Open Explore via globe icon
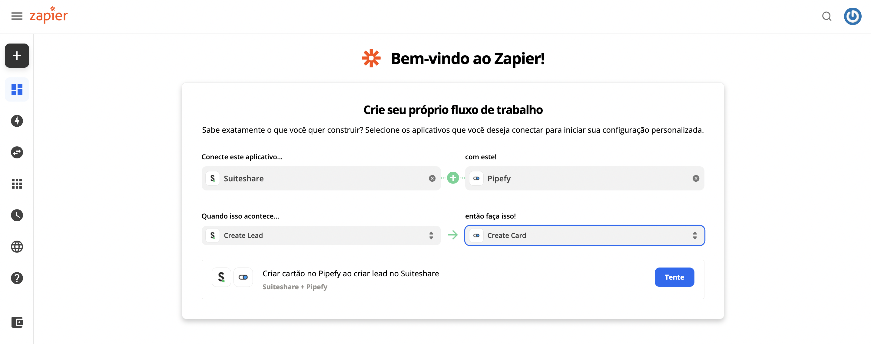871x344 pixels. click(x=17, y=246)
